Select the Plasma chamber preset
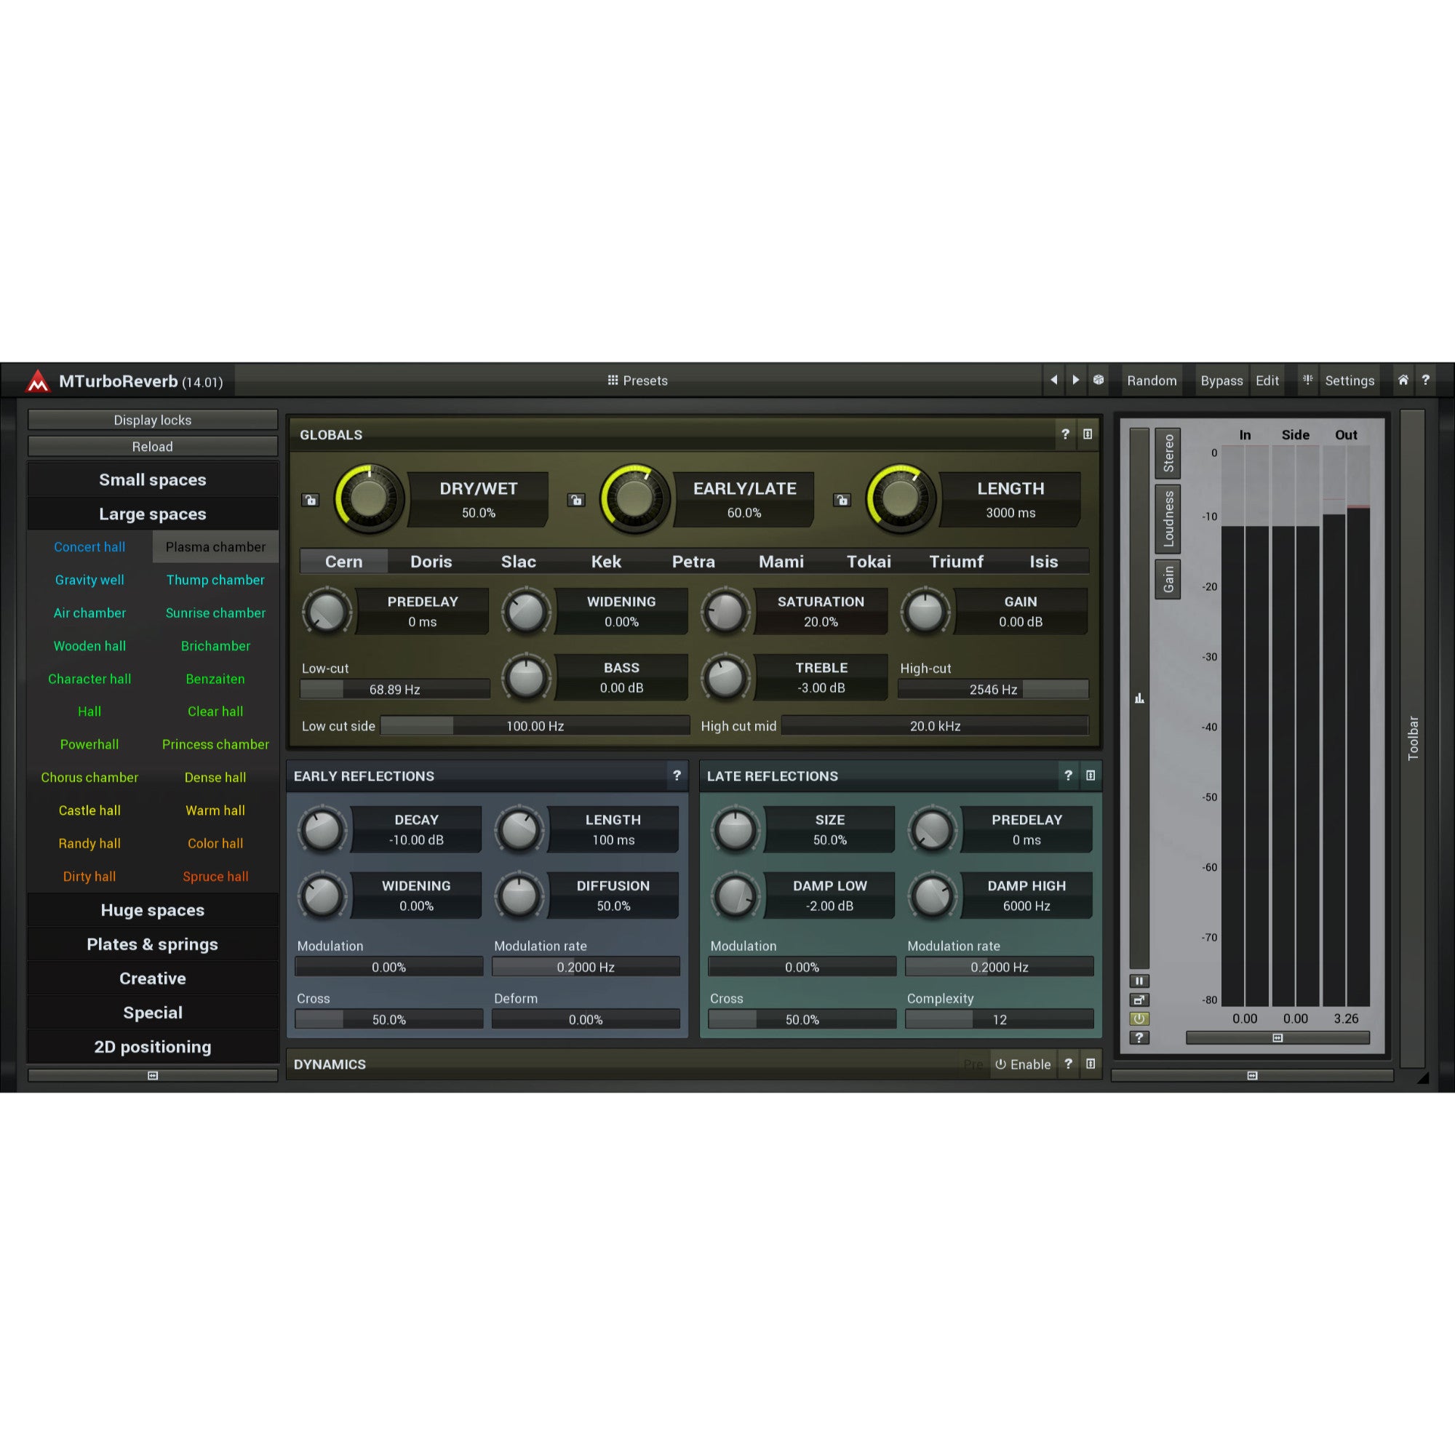 click(x=215, y=547)
